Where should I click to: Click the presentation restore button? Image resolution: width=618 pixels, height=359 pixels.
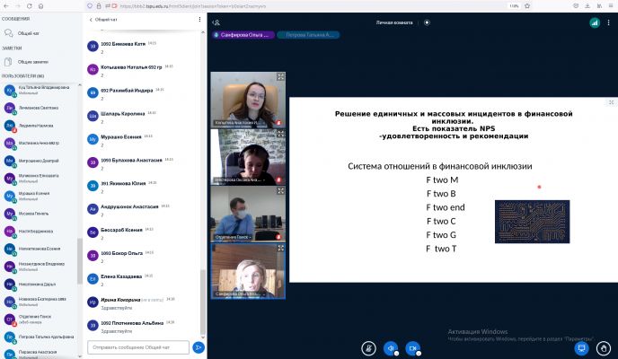[x=581, y=347]
